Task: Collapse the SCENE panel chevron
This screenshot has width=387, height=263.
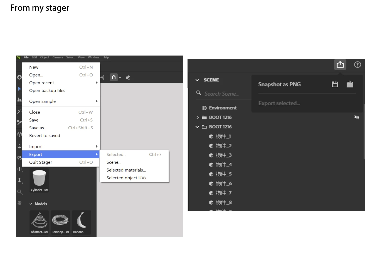Action: 197,80
